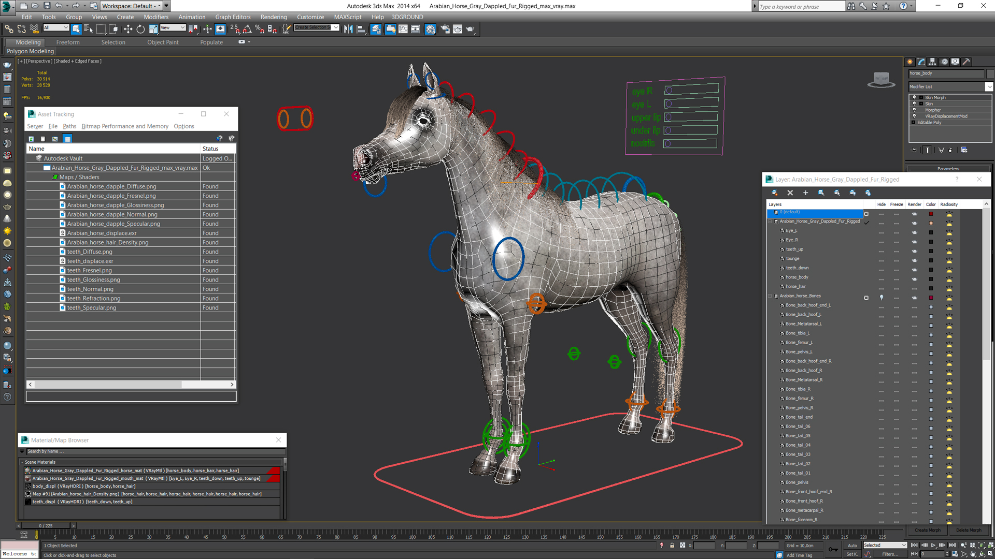Select the Link tool in main toolbar

click(9, 29)
